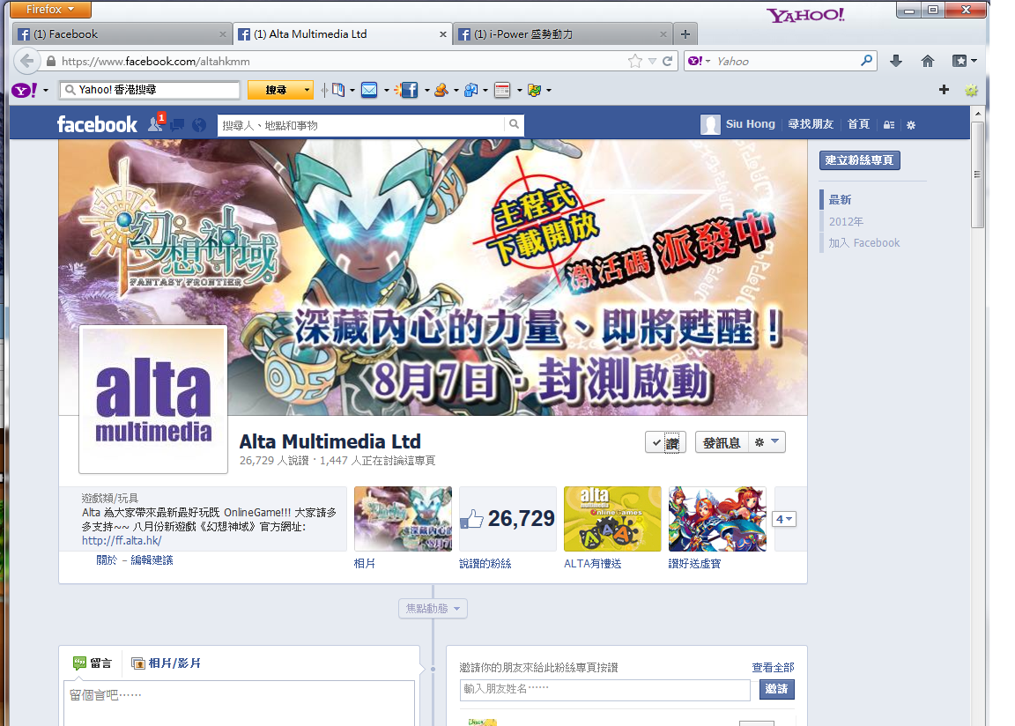Select the 留言 post tab
1015x726 pixels.
click(x=93, y=663)
